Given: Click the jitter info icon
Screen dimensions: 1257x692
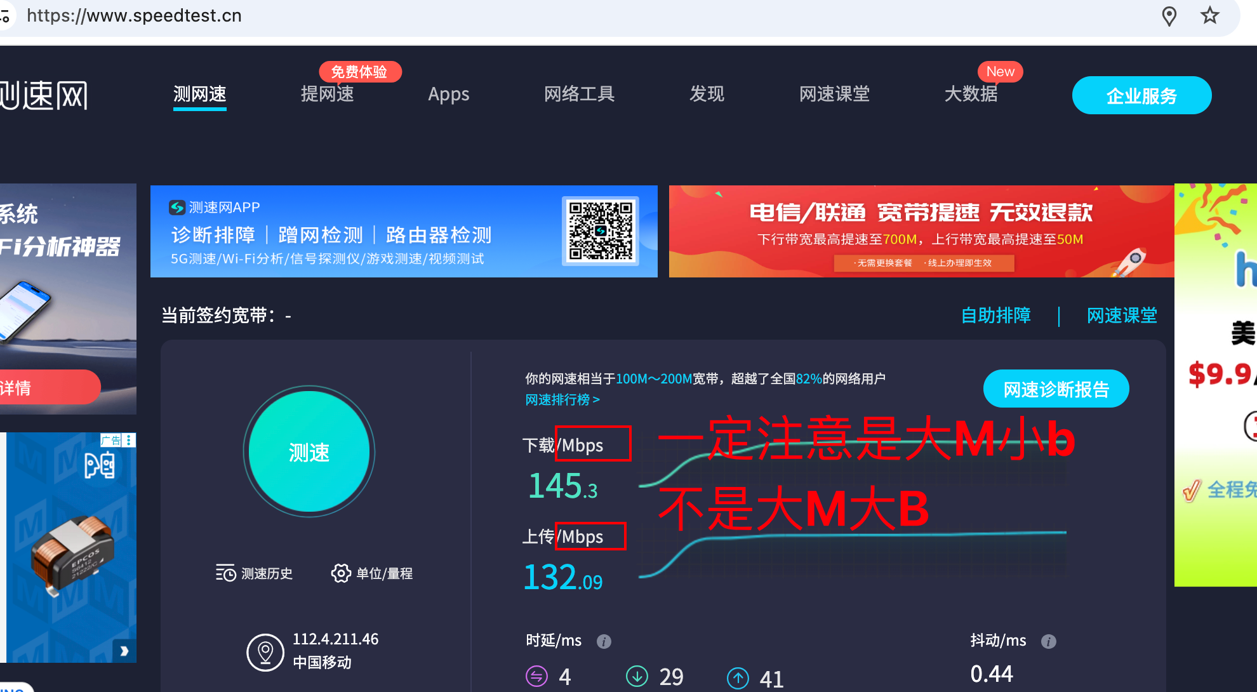Looking at the screenshot, I should tap(1049, 641).
